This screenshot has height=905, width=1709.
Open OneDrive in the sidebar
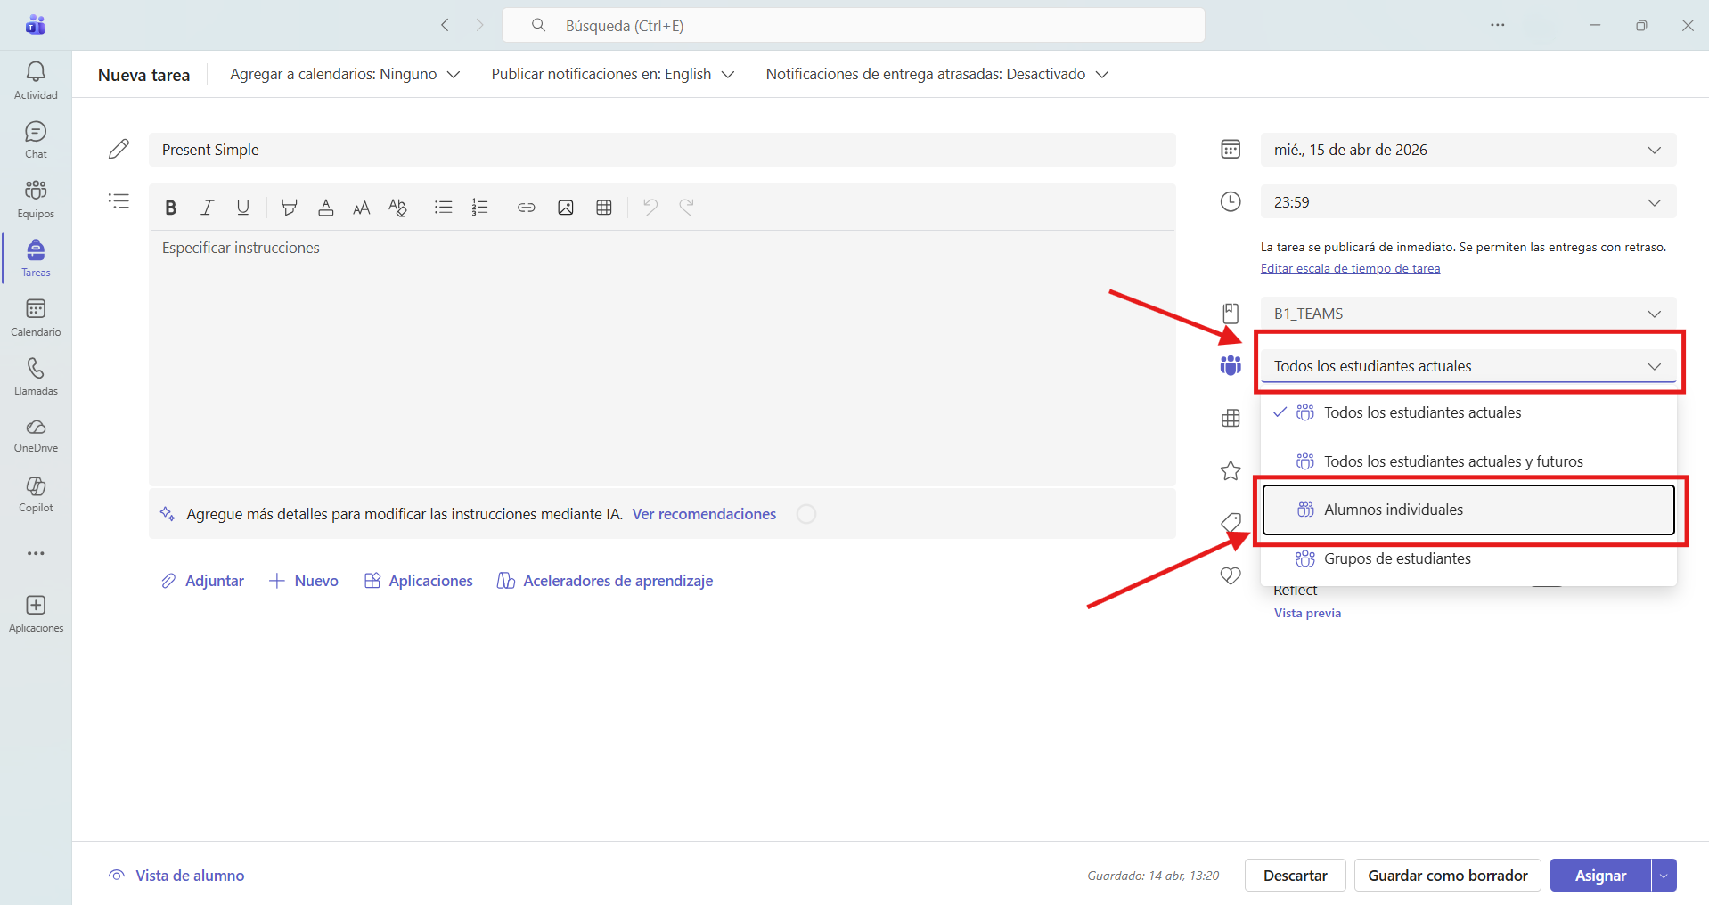(x=36, y=436)
